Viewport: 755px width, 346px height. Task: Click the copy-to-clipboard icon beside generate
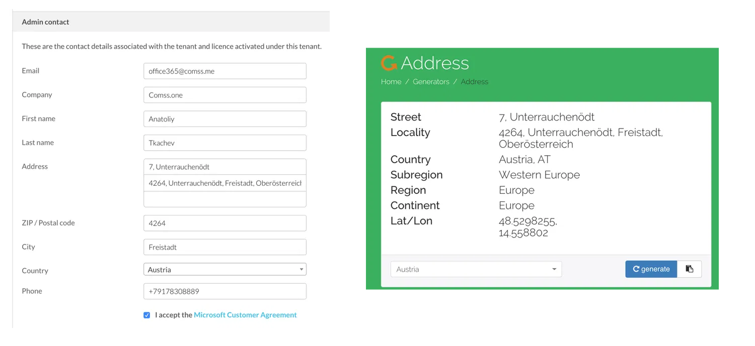(689, 269)
